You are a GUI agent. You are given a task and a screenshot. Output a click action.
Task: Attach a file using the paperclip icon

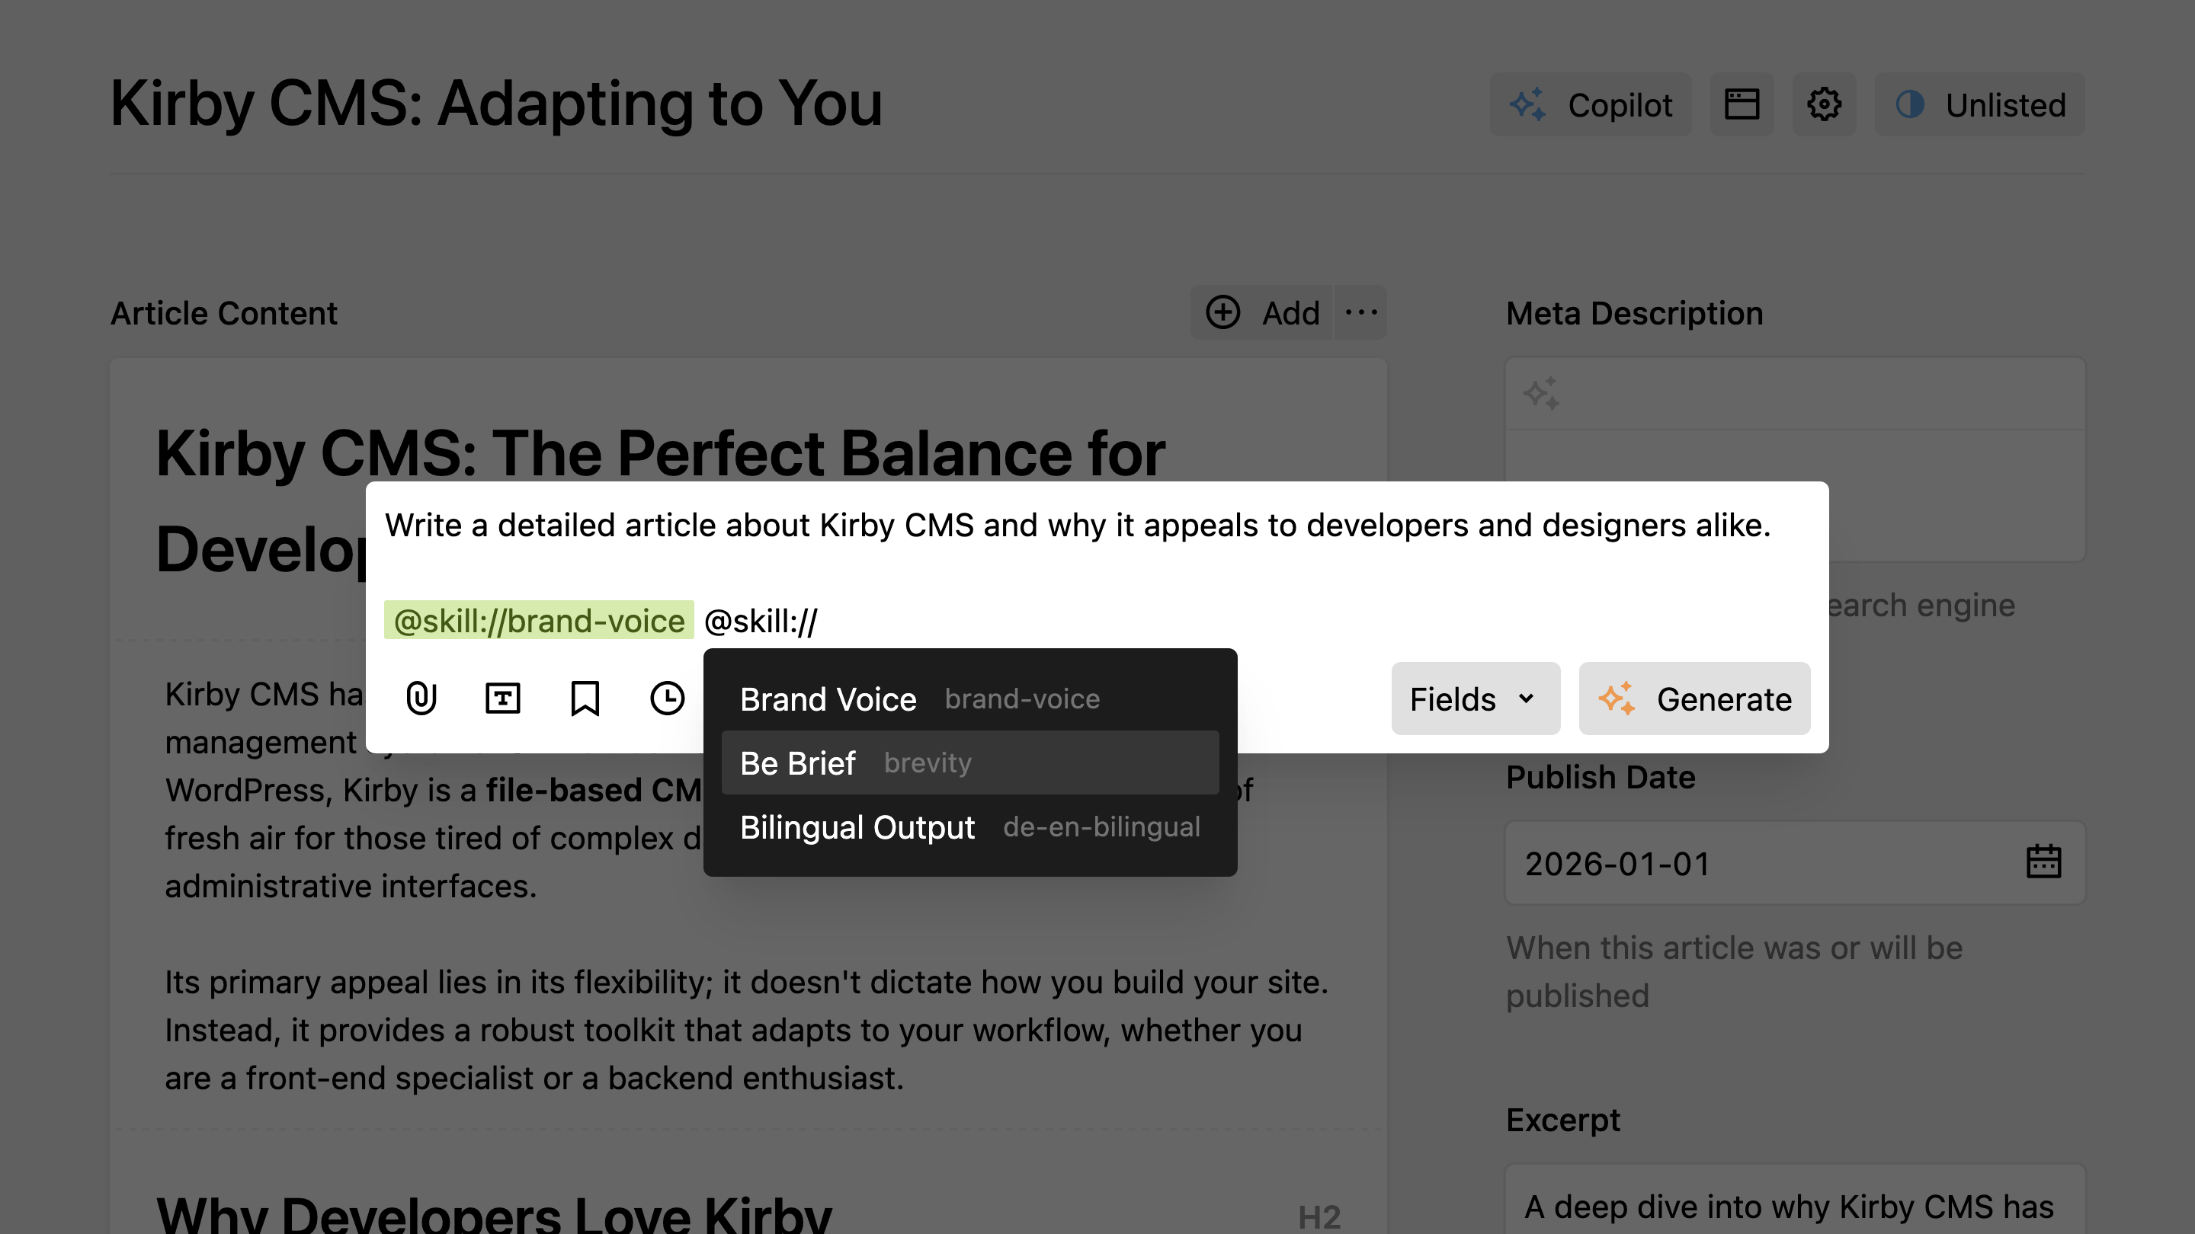click(421, 699)
